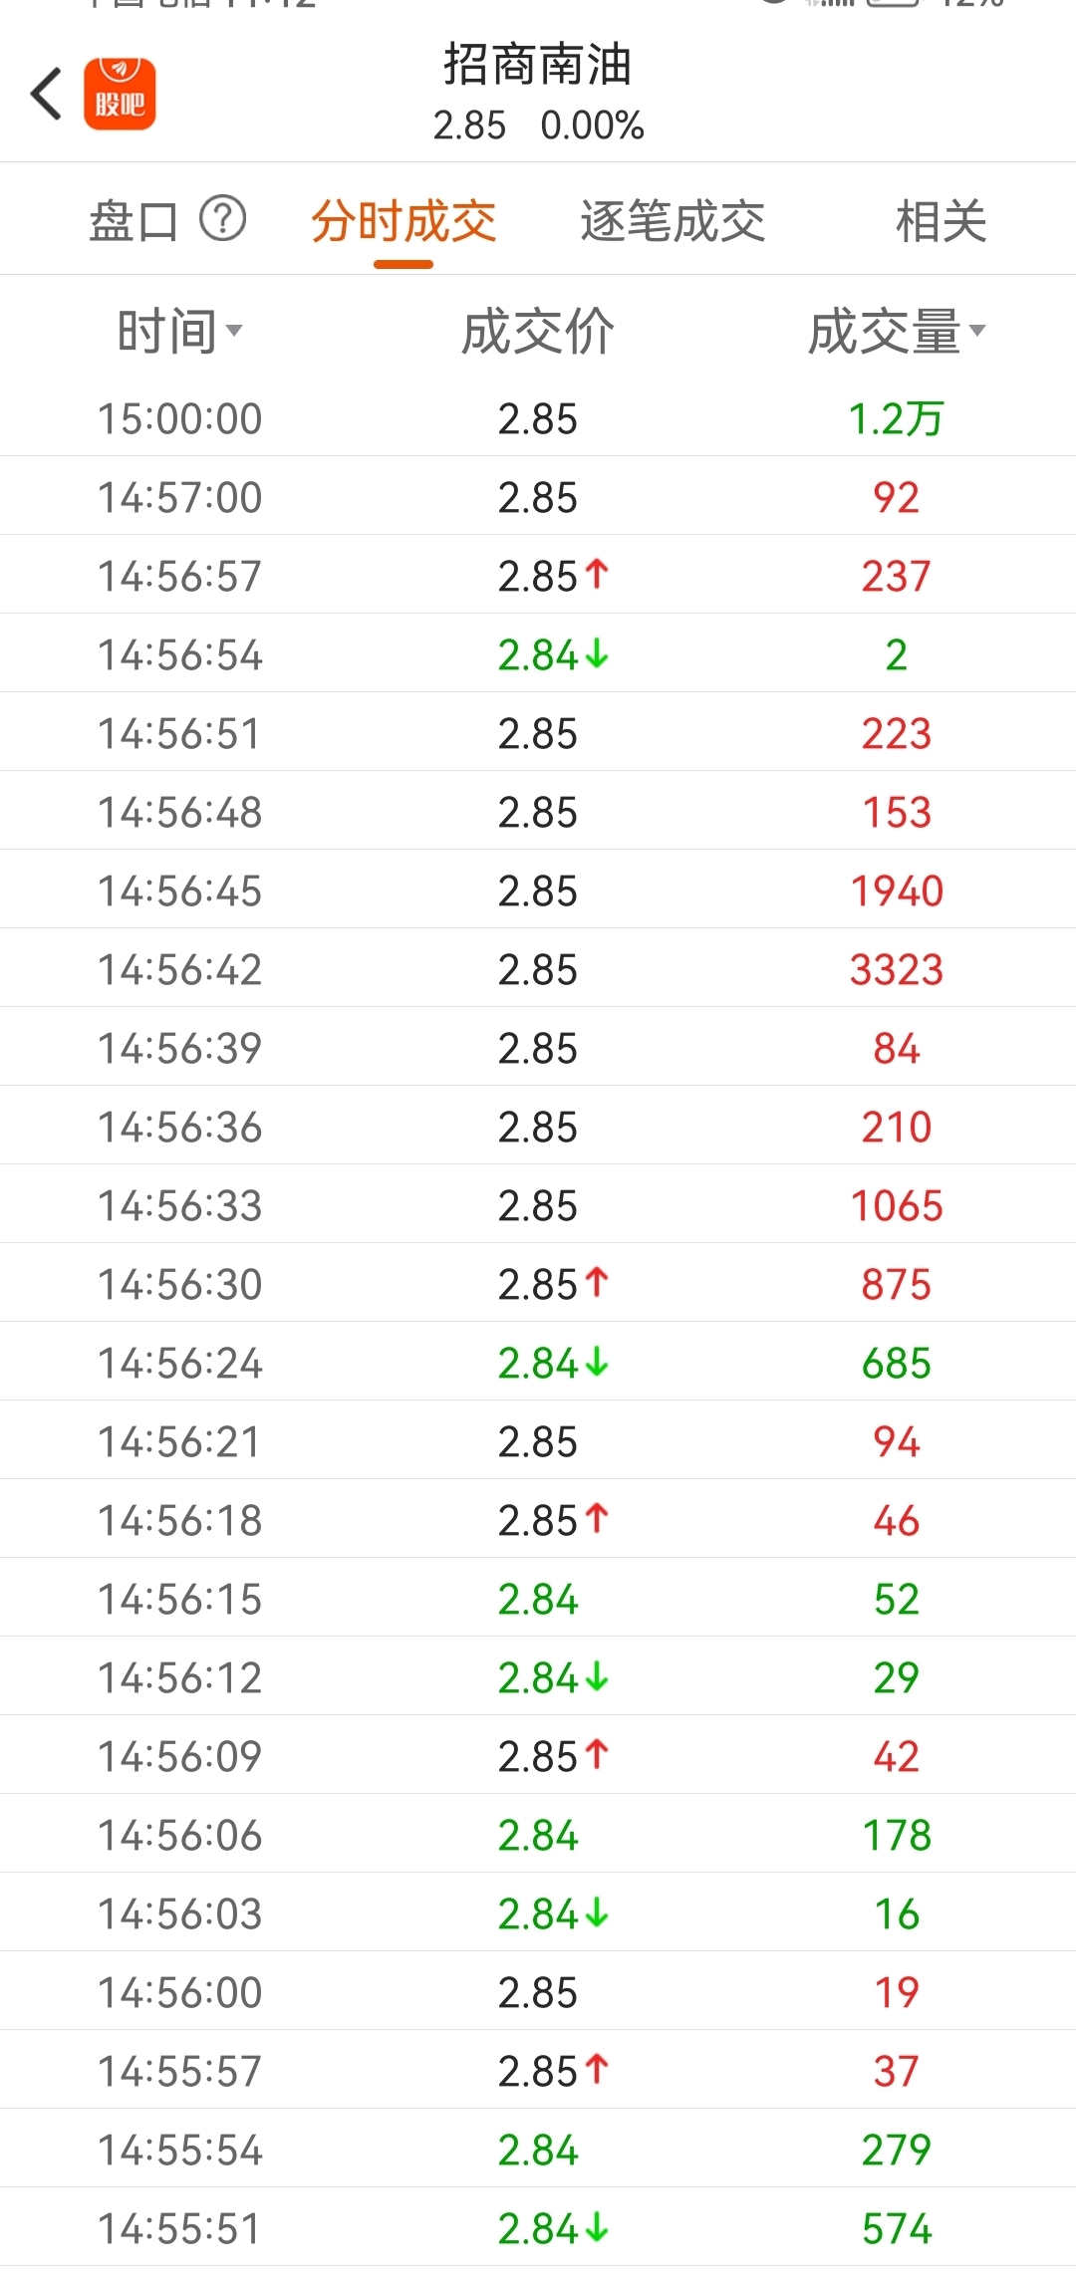Expand the 成交量 sort dropdown arrow
The width and height of the screenshot is (1076, 2286).
977,330
